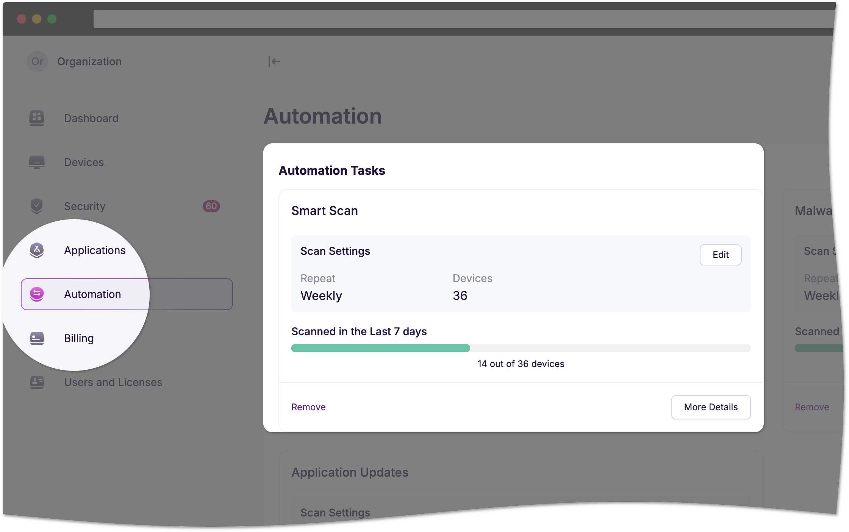
Task: Click the '14 out of 36 devices' text
Action: 521,364
